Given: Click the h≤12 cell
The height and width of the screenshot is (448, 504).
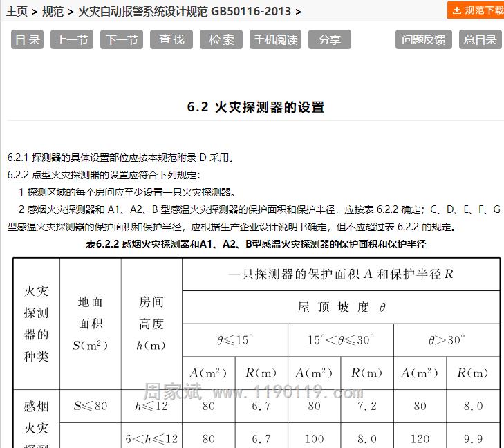Looking at the screenshot, I should click(151, 407).
